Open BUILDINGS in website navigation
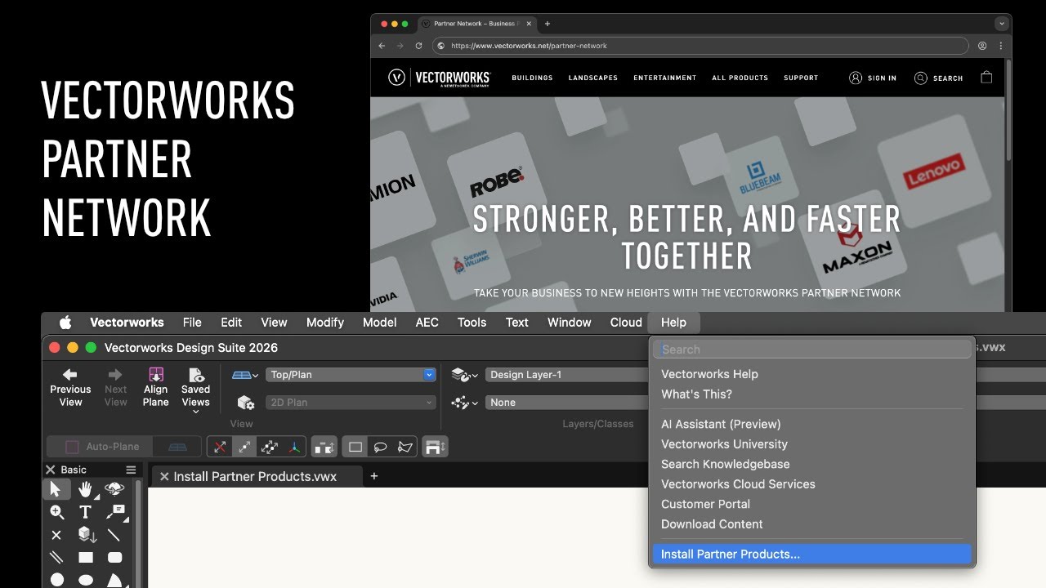The width and height of the screenshot is (1046, 588). tap(532, 78)
